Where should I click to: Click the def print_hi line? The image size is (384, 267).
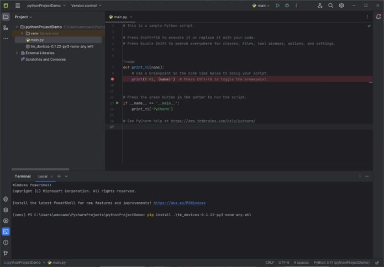coord(144,67)
